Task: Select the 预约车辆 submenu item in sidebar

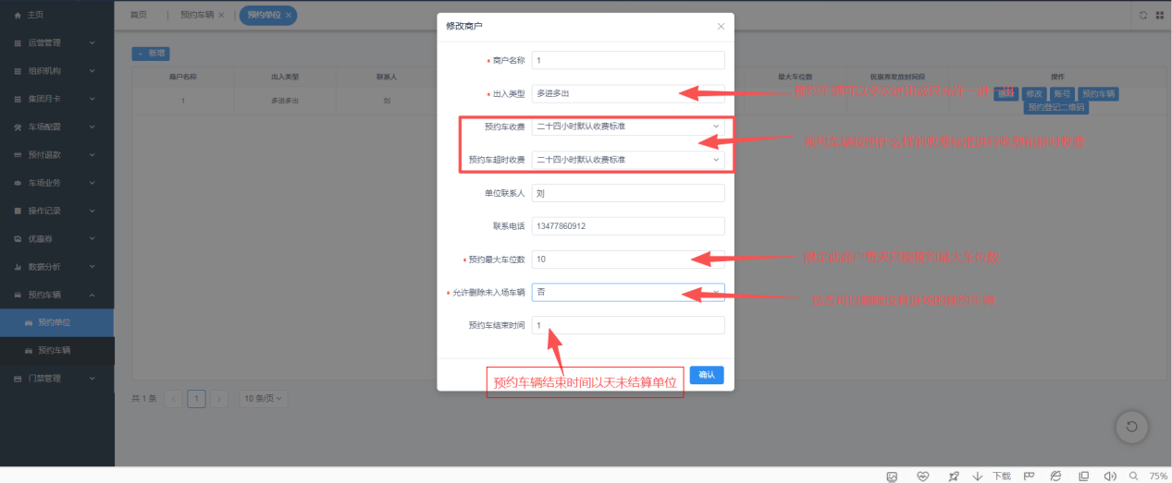Action: [56, 351]
